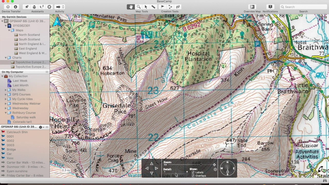Click the Zoom plus button

coord(214,165)
